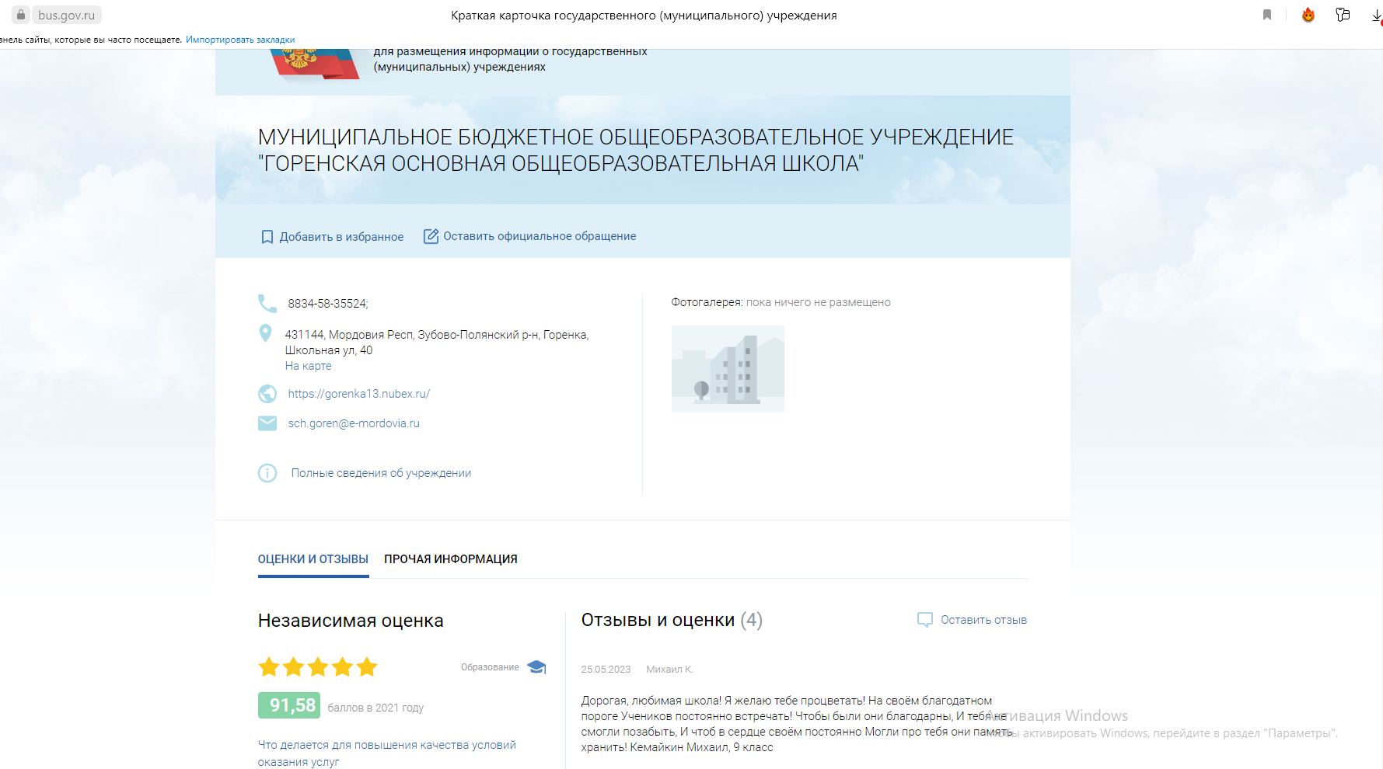
Task: Click the sch.goren@e-mordovia.ru email link
Action: 354,423
